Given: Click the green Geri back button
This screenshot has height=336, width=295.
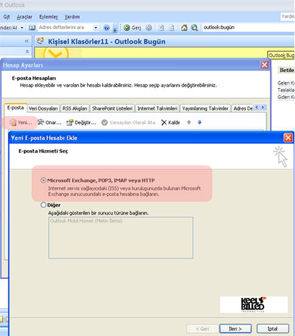Looking at the screenshot, I should (133, 27).
